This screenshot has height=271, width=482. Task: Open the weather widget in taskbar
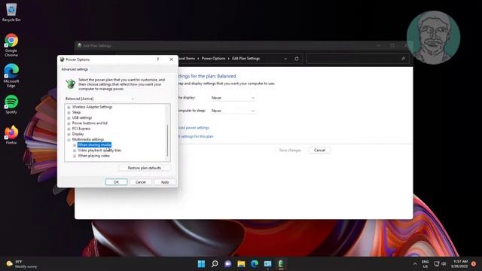click(x=22, y=264)
